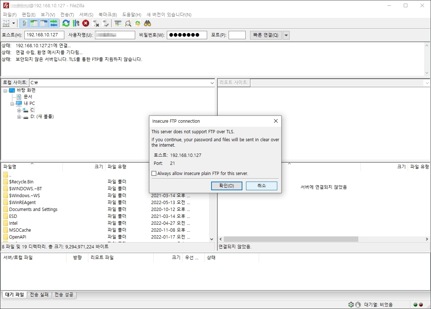Viewport: 431px width, 309px height.
Task: Open the 편집(E) menu
Action: tap(29, 15)
